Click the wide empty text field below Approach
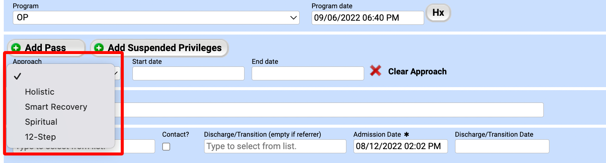 [332, 110]
